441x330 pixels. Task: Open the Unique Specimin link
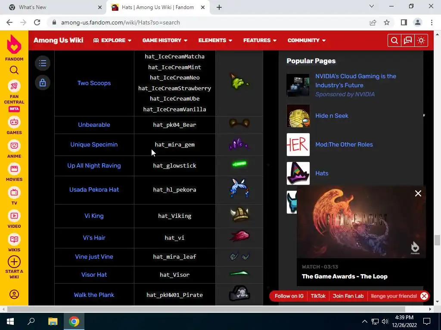click(x=94, y=144)
